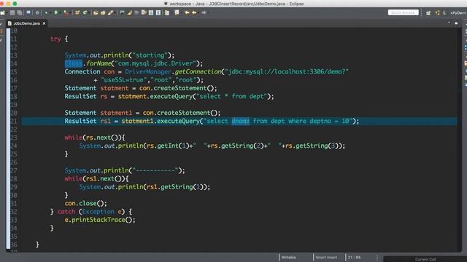Click Smart Insert in status bar

pos(326,258)
